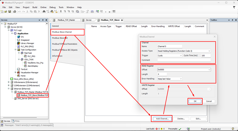238x131 pixels.
Task: Open the Devices panel options dropdown arrow
Action: pyautogui.click(x=39, y=20)
